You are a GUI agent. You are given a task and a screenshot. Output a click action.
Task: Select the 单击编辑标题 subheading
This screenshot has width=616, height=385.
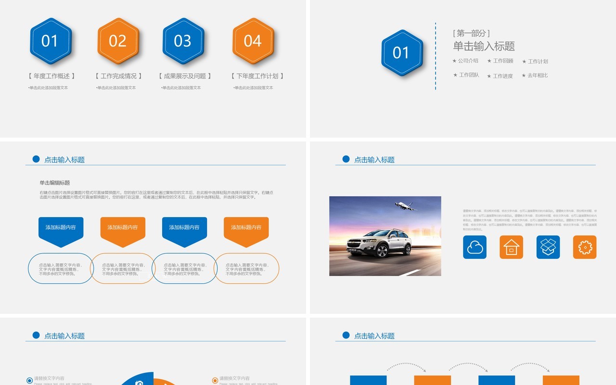55,183
